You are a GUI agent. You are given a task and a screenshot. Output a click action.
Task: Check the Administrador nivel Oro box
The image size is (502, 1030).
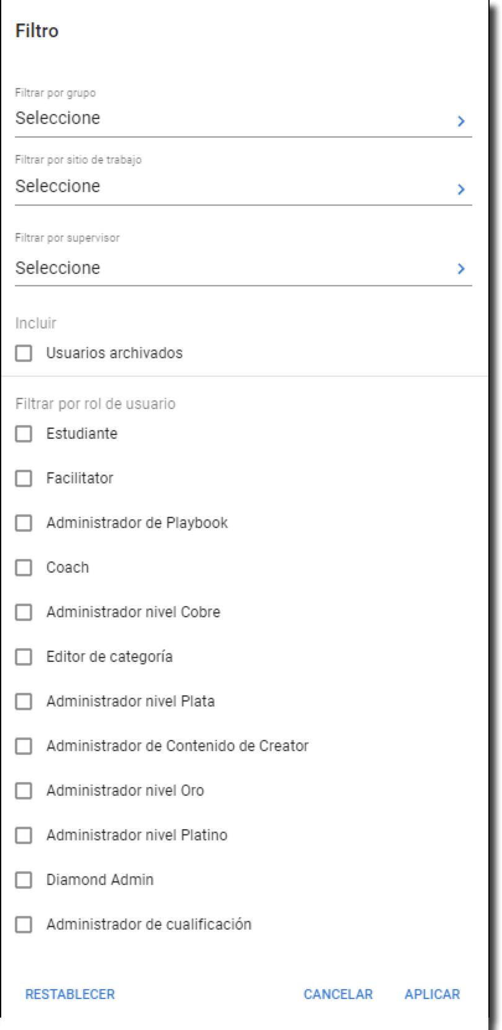tap(24, 791)
